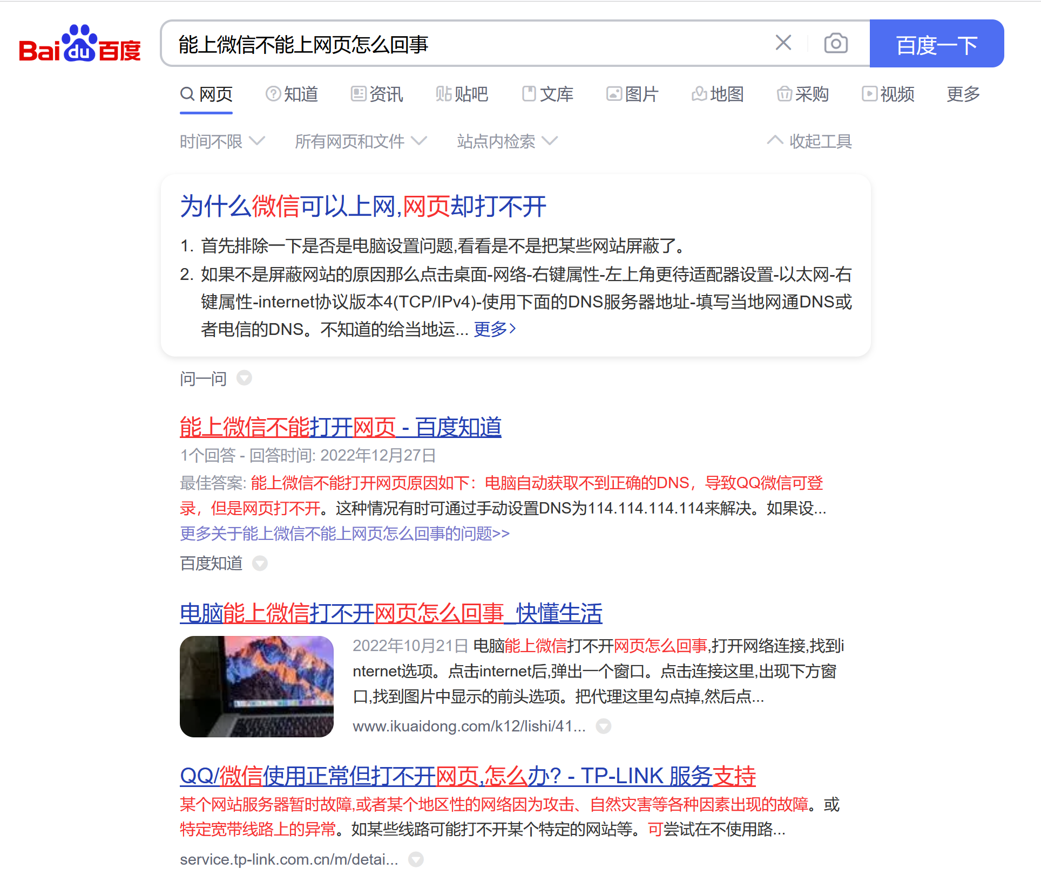Click the '2022年10月21日' date text

[x=410, y=646]
